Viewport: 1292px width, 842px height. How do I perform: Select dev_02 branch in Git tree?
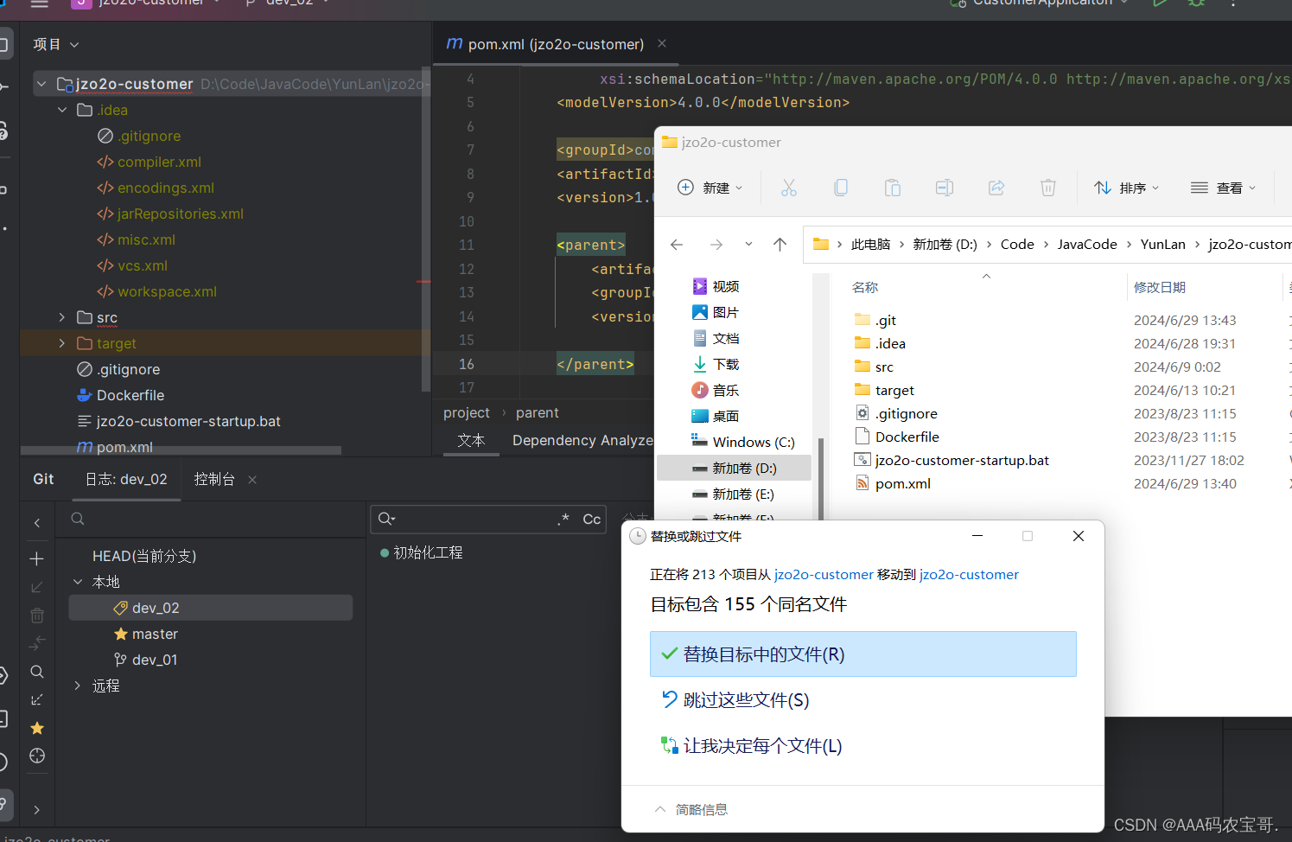211,608
